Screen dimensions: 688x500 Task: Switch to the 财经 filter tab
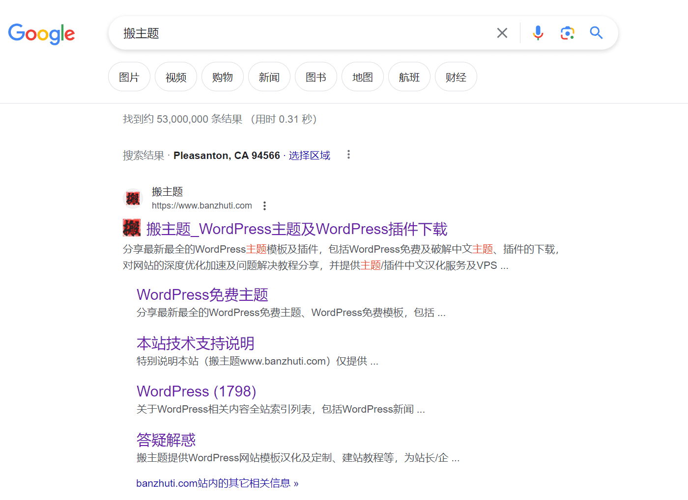click(x=456, y=77)
